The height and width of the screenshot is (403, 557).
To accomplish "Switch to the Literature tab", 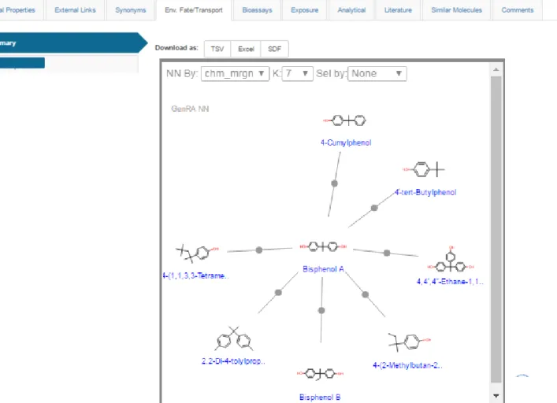I will (x=398, y=10).
